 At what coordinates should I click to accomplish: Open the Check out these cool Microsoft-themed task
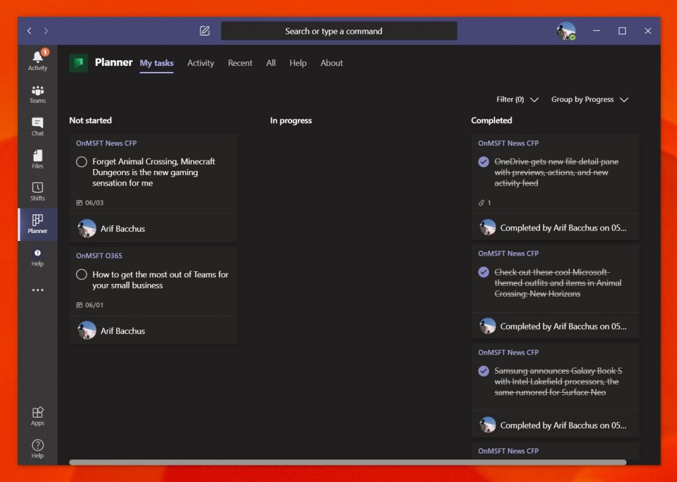[558, 283]
